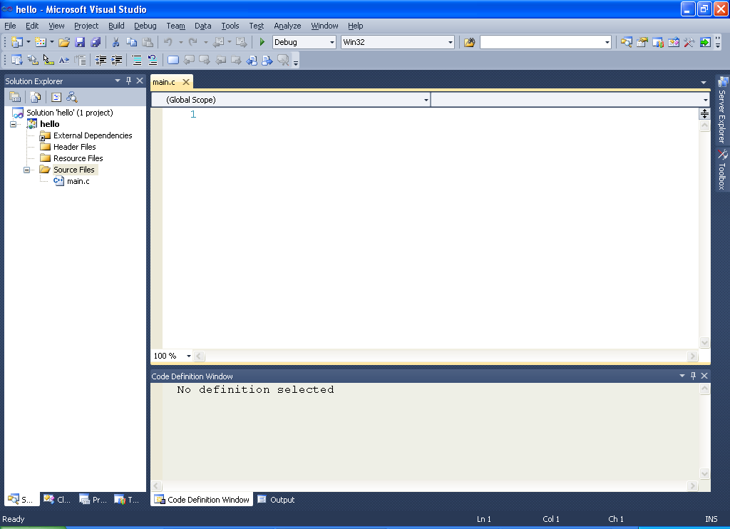Select the main.c editor tab

click(164, 83)
